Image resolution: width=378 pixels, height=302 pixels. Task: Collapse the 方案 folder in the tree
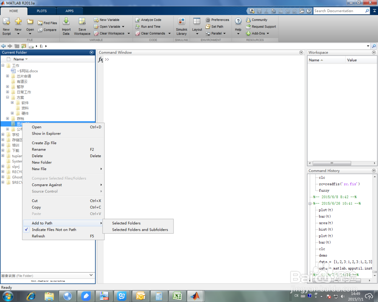(x=8, y=97)
